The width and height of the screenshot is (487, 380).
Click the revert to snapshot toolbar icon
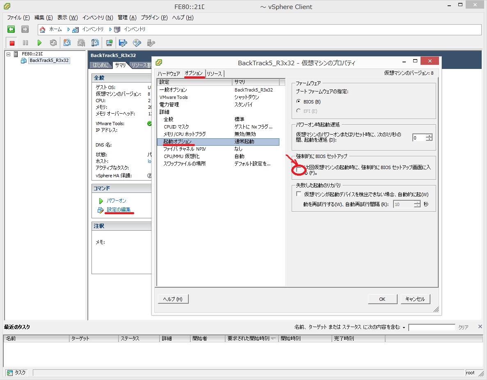point(81,43)
